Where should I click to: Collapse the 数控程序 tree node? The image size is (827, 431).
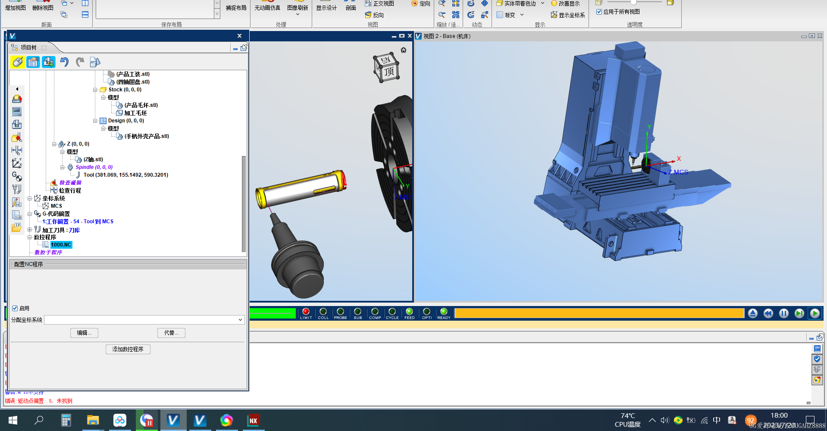click(29, 237)
